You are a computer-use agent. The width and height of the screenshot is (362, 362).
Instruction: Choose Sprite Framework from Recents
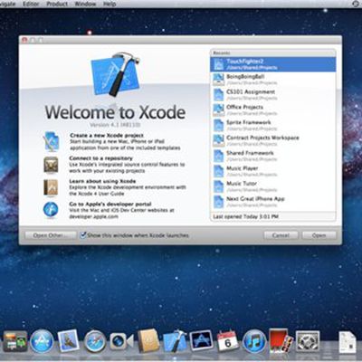coord(273,125)
